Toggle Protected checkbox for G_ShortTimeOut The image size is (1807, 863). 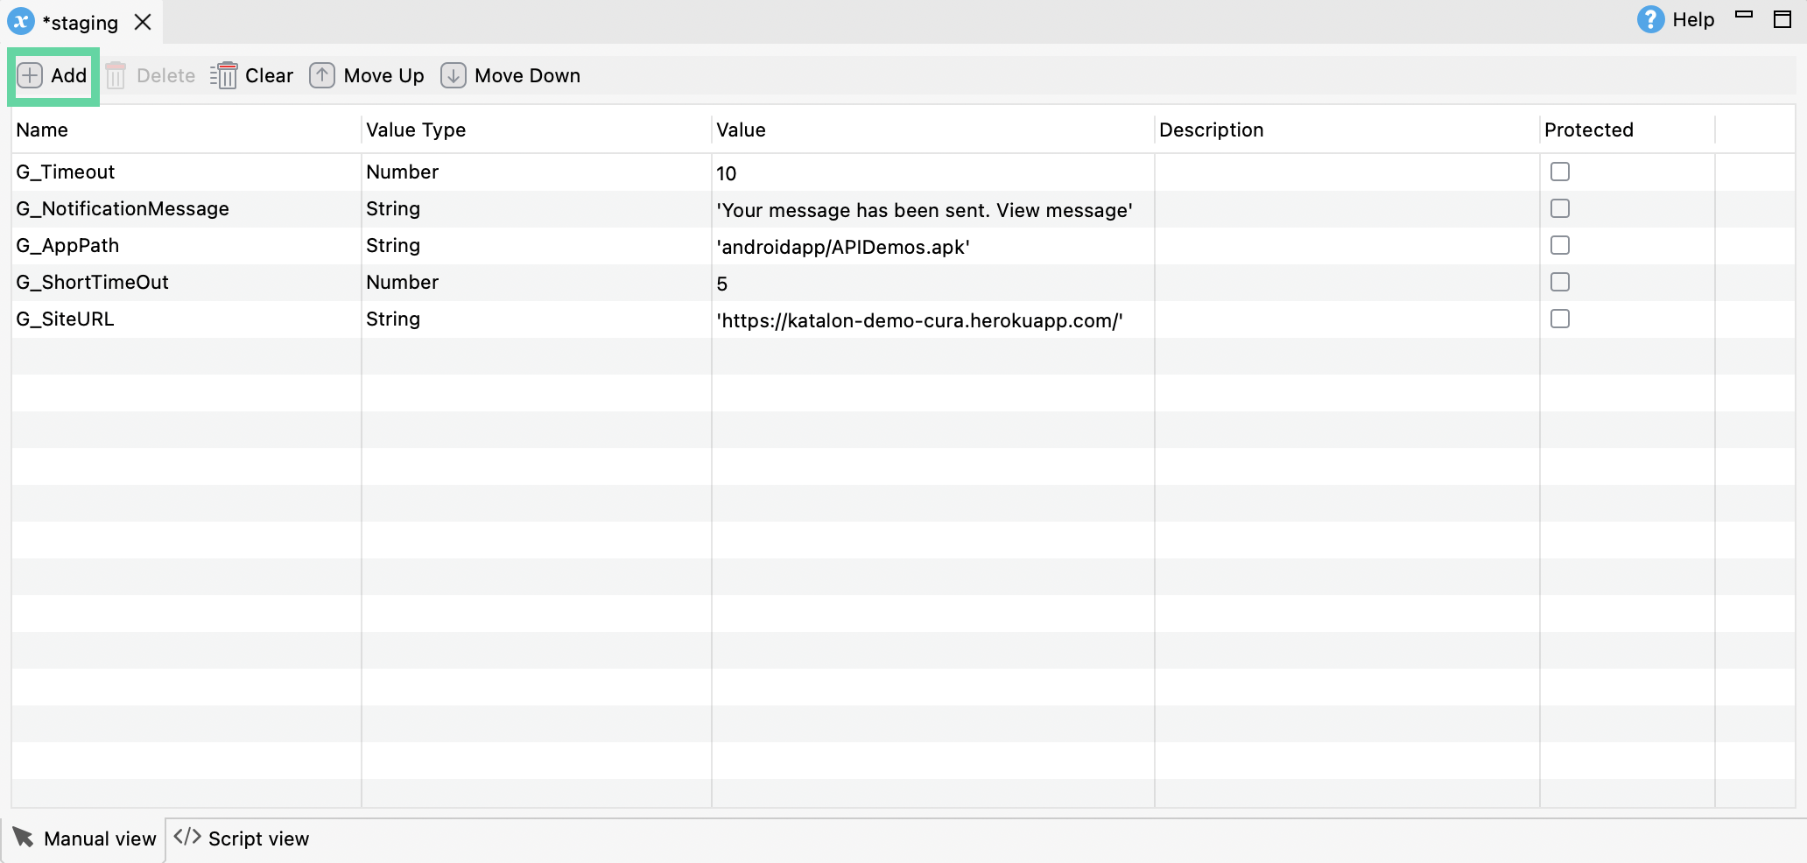pos(1560,283)
